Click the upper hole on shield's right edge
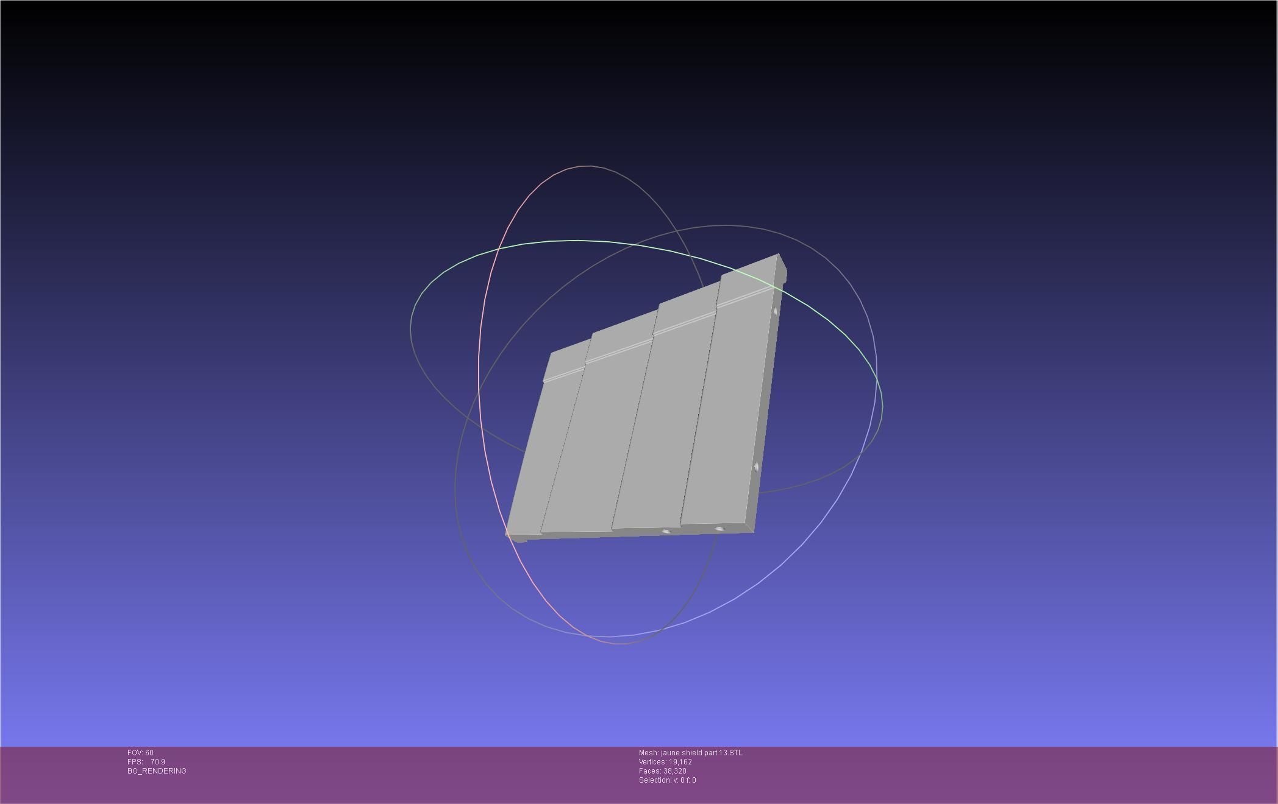Viewport: 1278px width, 804px height. [776, 311]
